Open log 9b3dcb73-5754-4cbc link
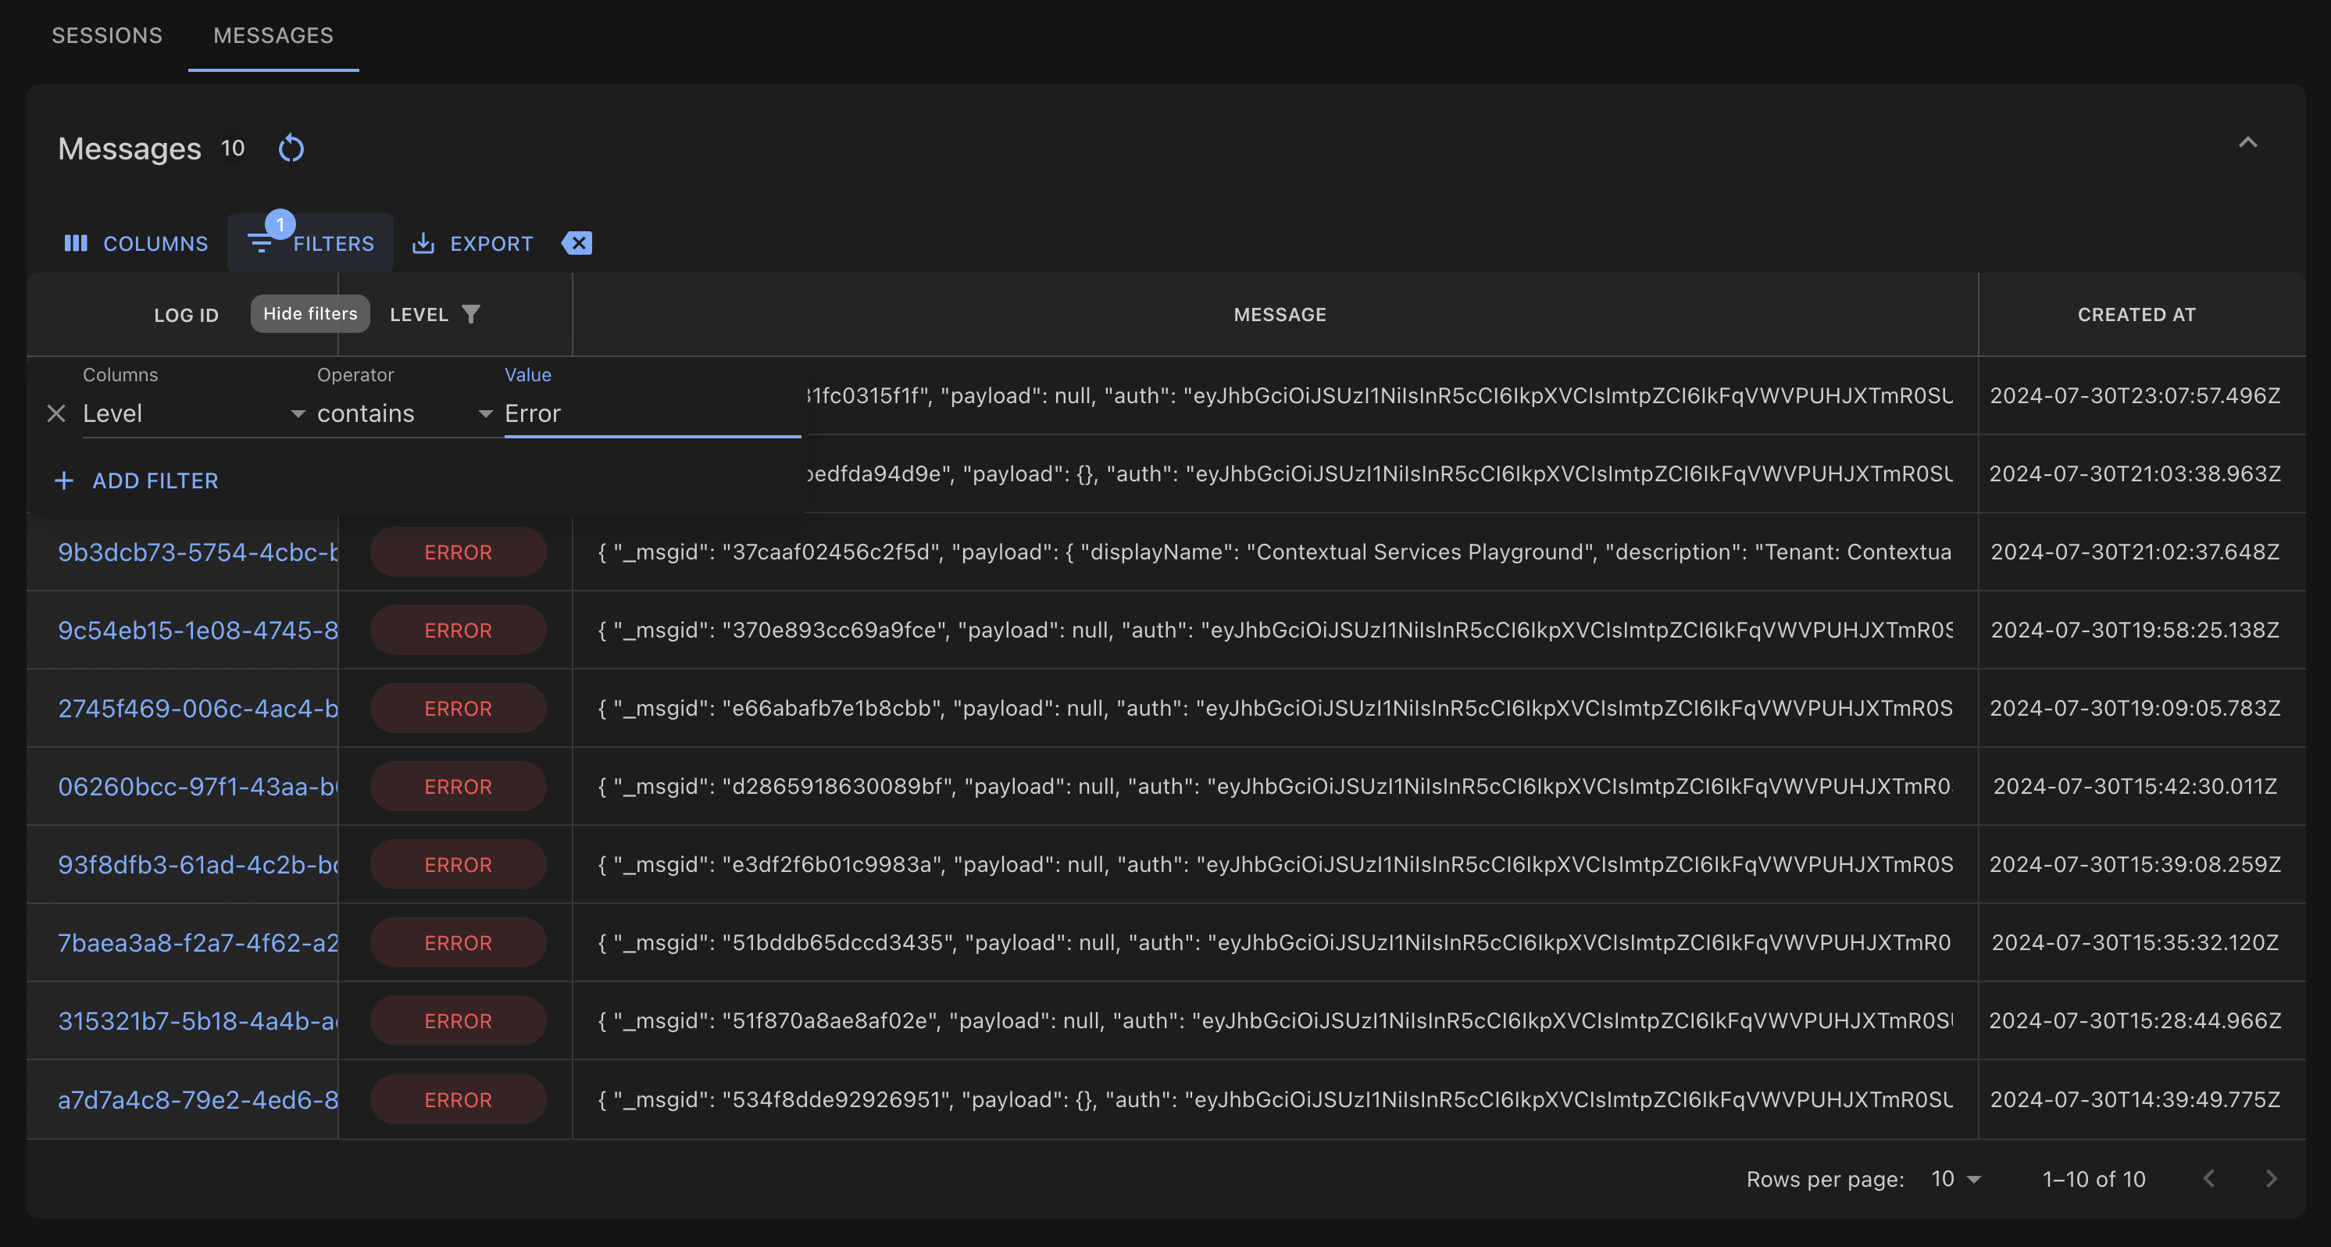 point(198,552)
